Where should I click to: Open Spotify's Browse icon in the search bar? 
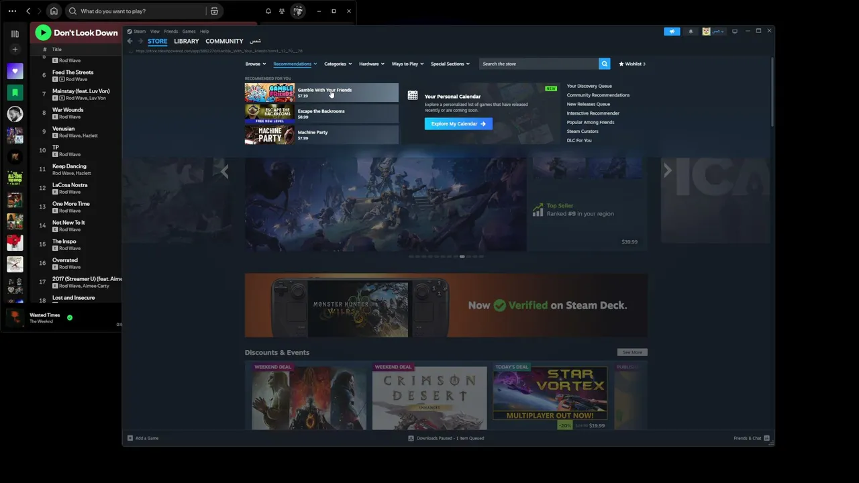point(214,11)
